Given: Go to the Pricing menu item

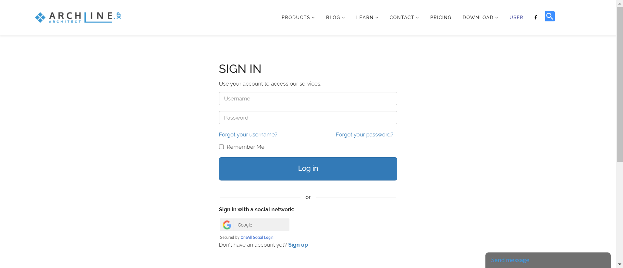Looking at the screenshot, I should [x=441, y=17].
